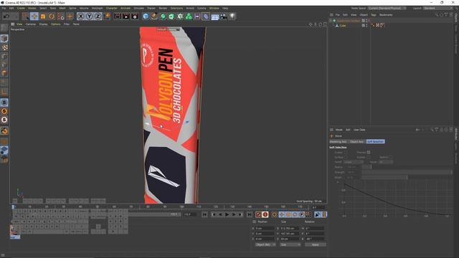Click the Spline Pen icon
This screenshot has width=459, height=258.
click(x=154, y=16)
